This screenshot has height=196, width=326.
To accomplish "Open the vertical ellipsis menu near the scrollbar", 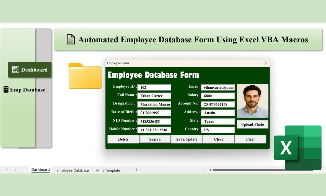I will coord(204,170).
